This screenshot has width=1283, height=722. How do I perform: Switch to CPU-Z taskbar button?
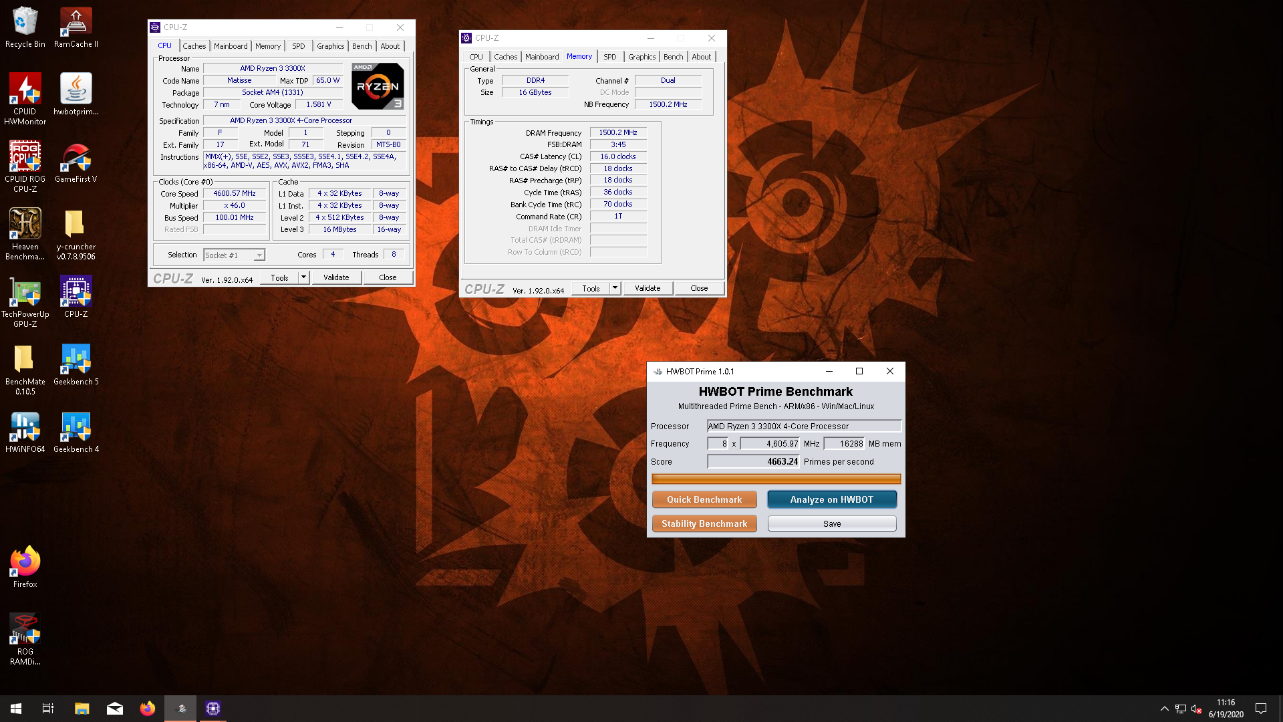(213, 709)
